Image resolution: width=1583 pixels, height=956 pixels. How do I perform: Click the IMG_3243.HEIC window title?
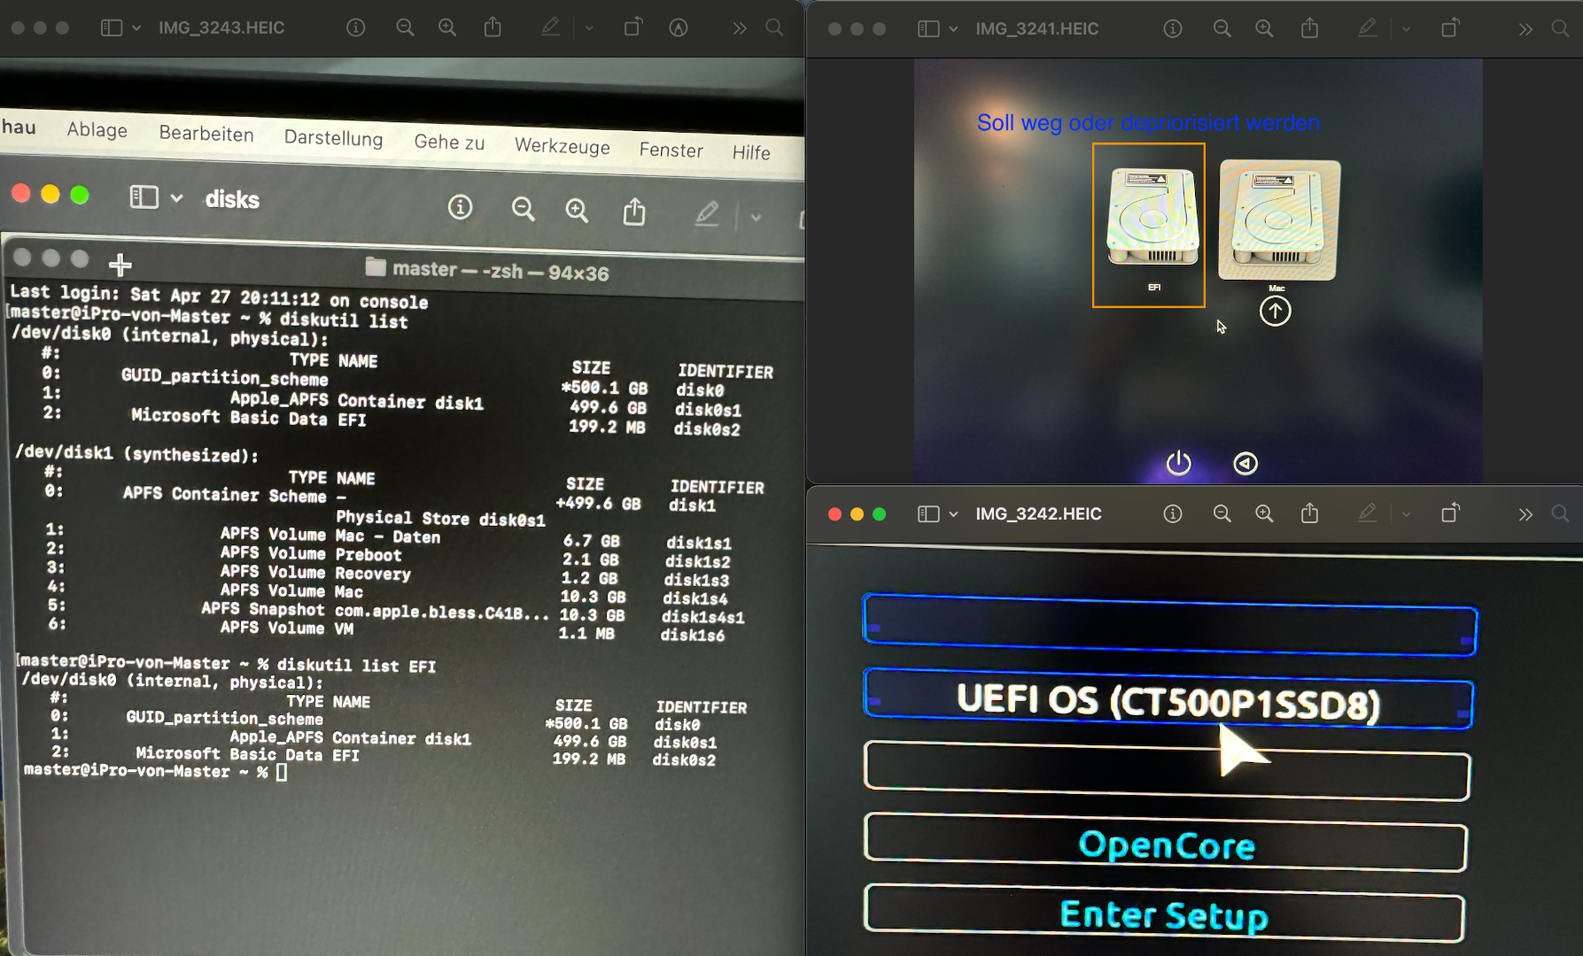tap(221, 27)
